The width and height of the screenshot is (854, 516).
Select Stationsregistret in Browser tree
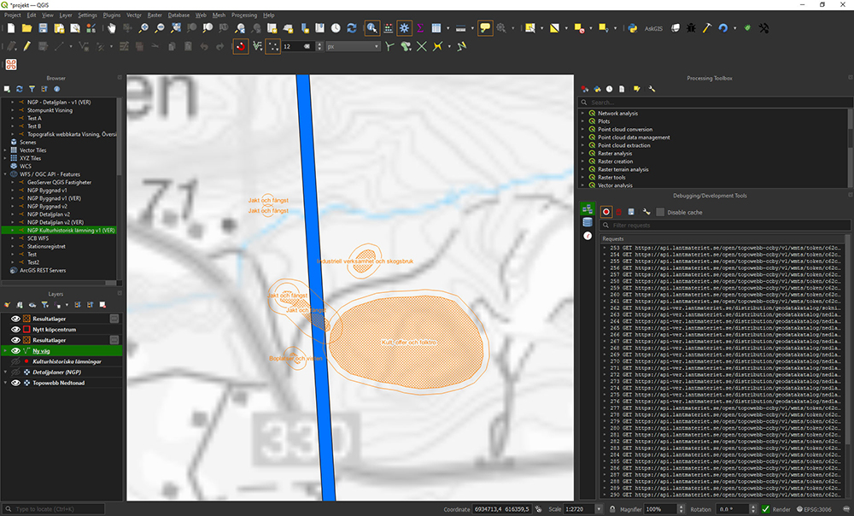point(46,246)
